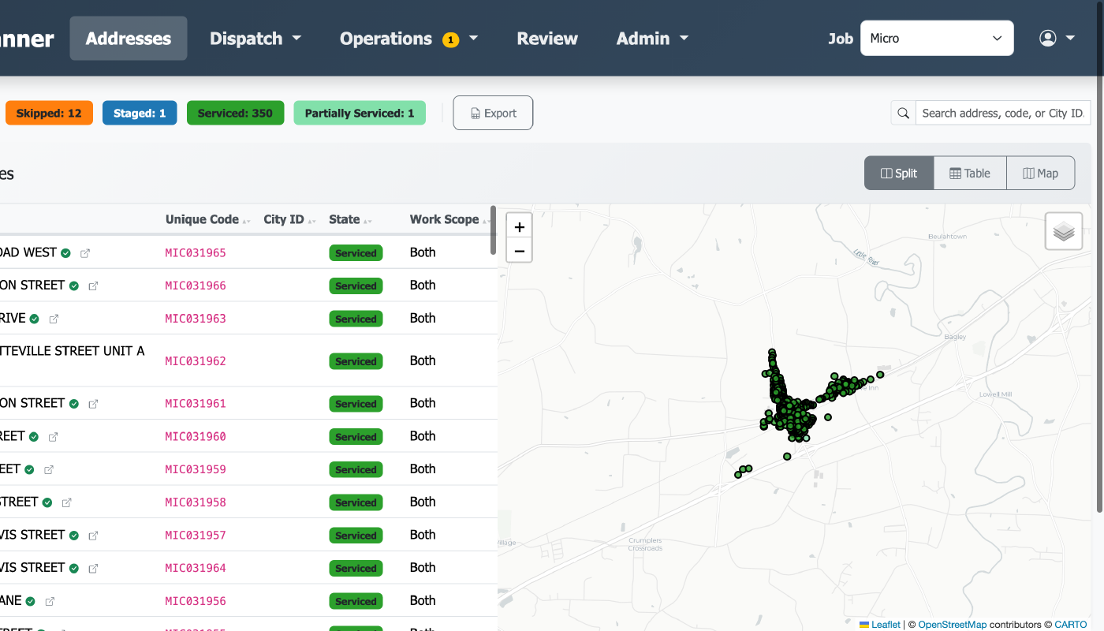The width and height of the screenshot is (1104, 631).
Task: Open the CARTO attribution link
Action: point(1071,625)
